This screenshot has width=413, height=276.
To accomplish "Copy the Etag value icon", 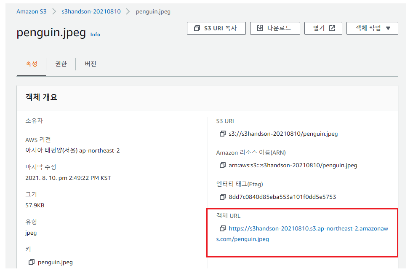I will click(x=223, y=197).
